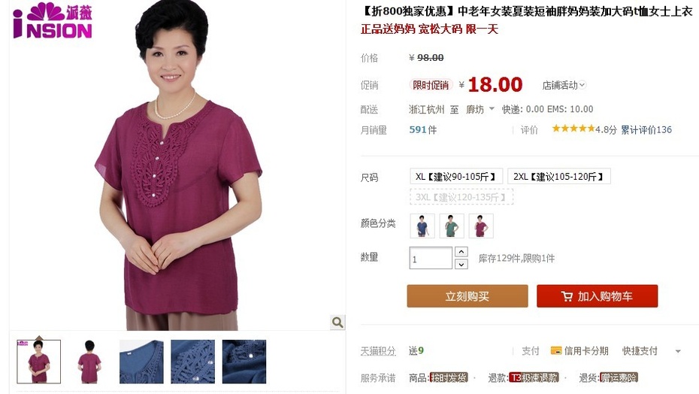
Task: Open the 廊坊 delivery destination dropdown
Action: [x=480, y=109]
